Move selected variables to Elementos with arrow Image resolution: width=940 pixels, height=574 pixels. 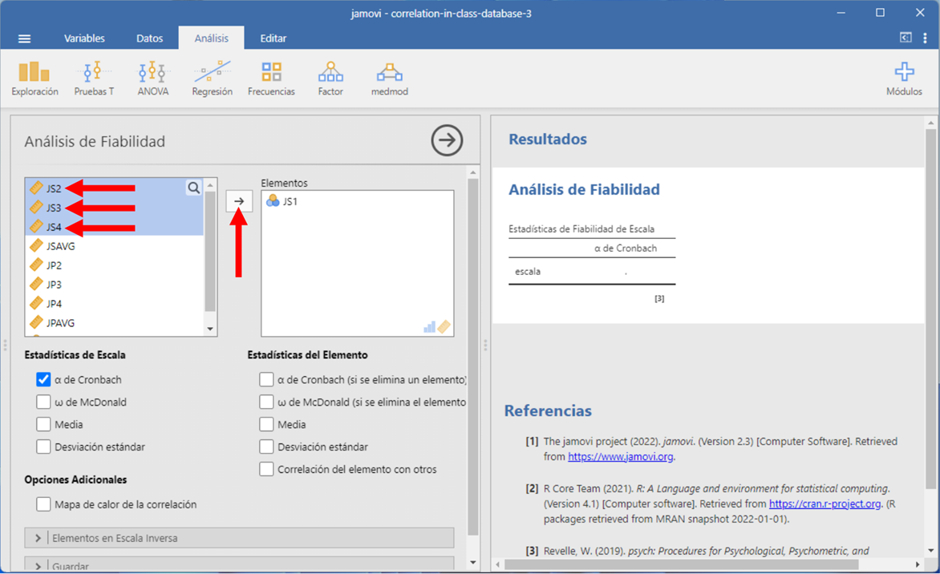coord(239,201)
